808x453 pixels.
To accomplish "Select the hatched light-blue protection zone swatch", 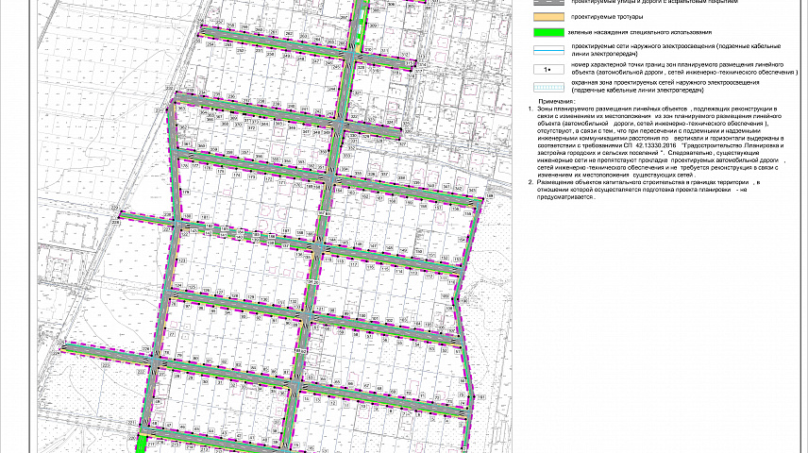I will (x=545, y=86).
